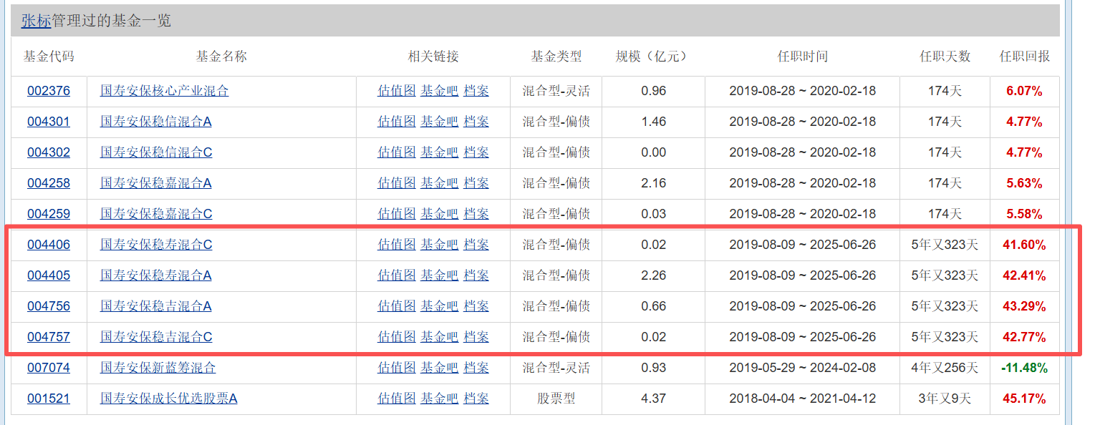Select the 任职时间 column header
This screenshot has width=1100, height=425.
[802, 57]
